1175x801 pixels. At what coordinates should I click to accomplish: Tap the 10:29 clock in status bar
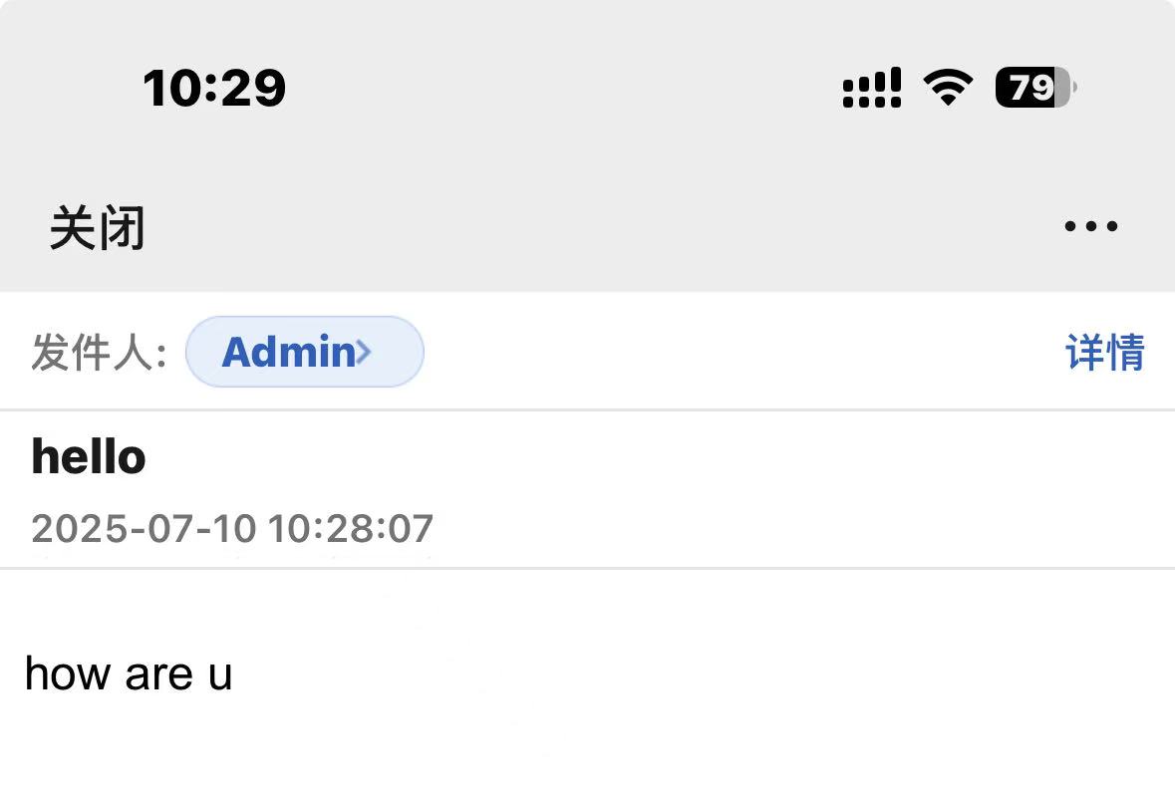click(214, 88)
